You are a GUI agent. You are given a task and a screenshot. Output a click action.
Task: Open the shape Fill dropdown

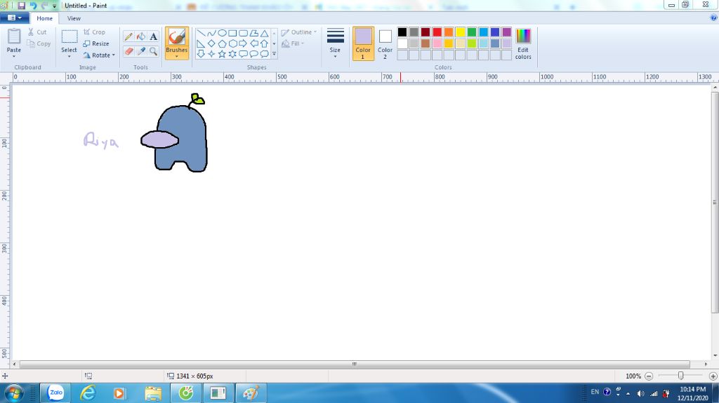[293, 43]
